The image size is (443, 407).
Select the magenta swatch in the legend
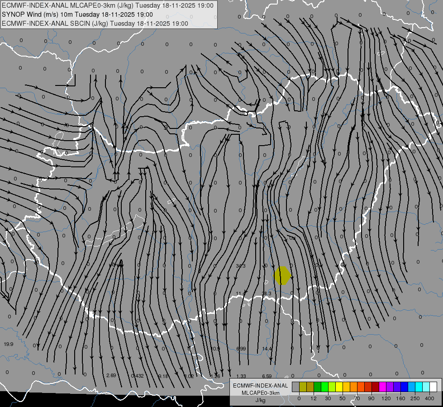click(x=382, y=387)
